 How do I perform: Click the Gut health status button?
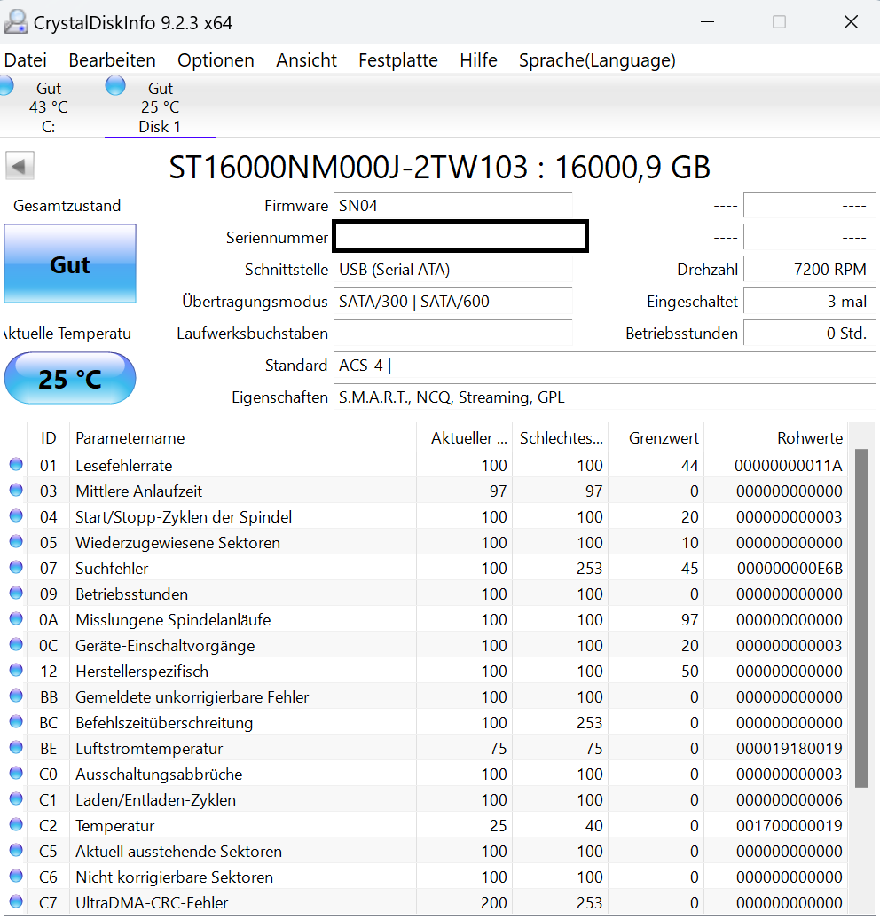70,264
